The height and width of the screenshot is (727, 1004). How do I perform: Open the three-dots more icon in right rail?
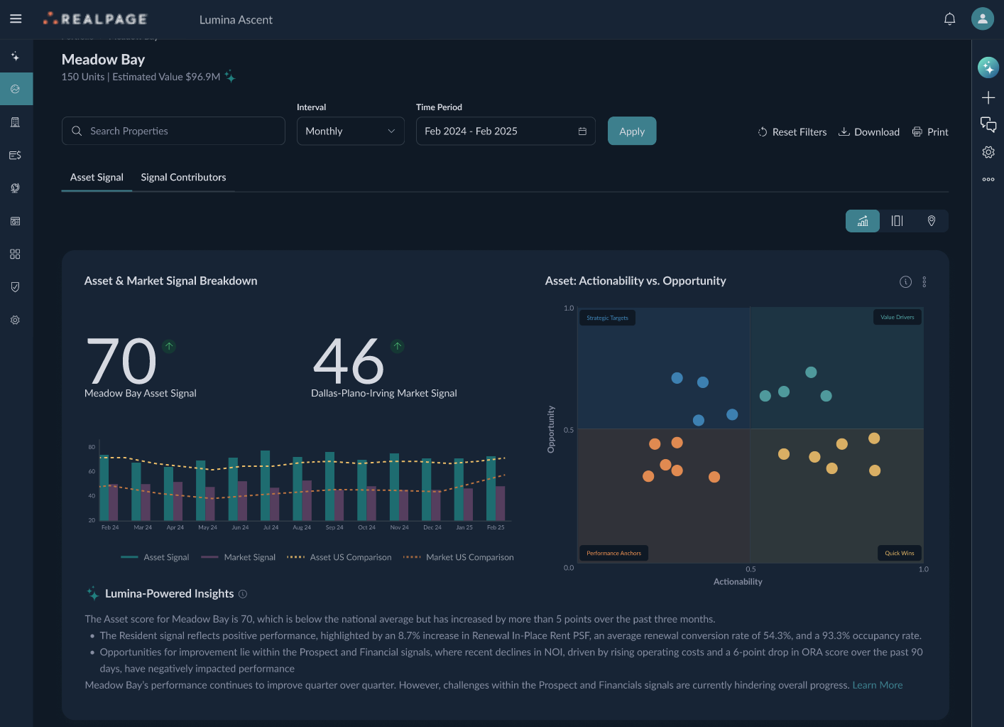tap(988, 179)
